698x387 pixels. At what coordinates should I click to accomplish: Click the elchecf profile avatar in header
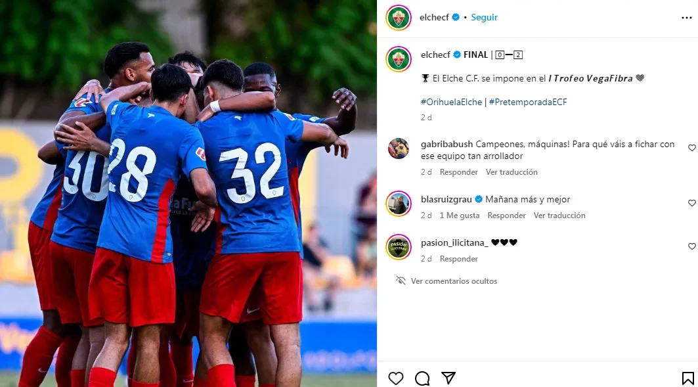tap(399, 17)
